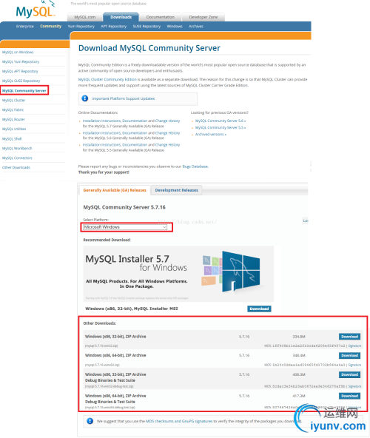370x438 pixels.
Task: Click the info icon beside Important Platform Support Updates
Action: coord(84,98)
